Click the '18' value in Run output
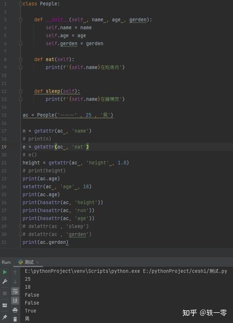233x323 pixels. (27, 287)
